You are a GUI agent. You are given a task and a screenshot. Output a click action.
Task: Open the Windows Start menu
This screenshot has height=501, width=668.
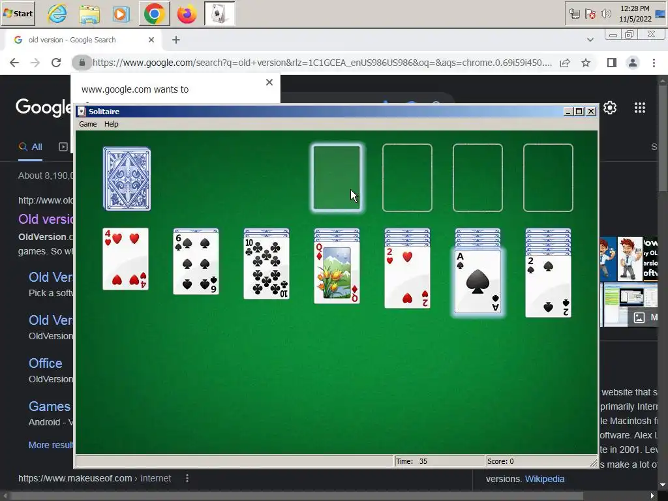(18, 13)
